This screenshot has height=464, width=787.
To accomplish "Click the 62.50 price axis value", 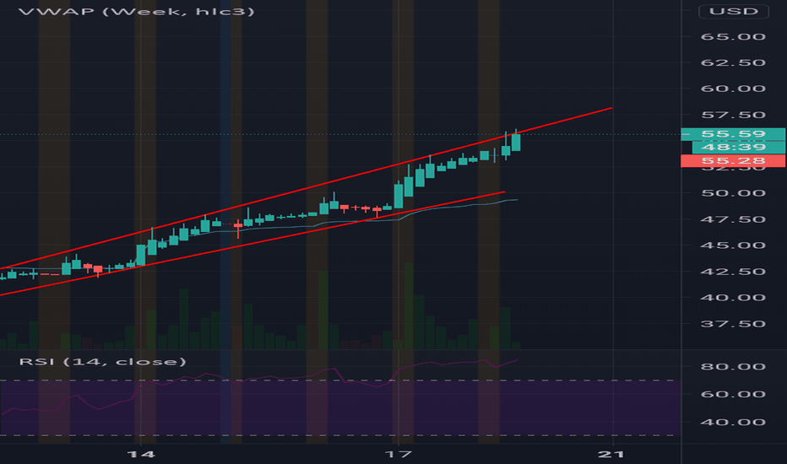I will pyautogui.click(x=733, y=62).
